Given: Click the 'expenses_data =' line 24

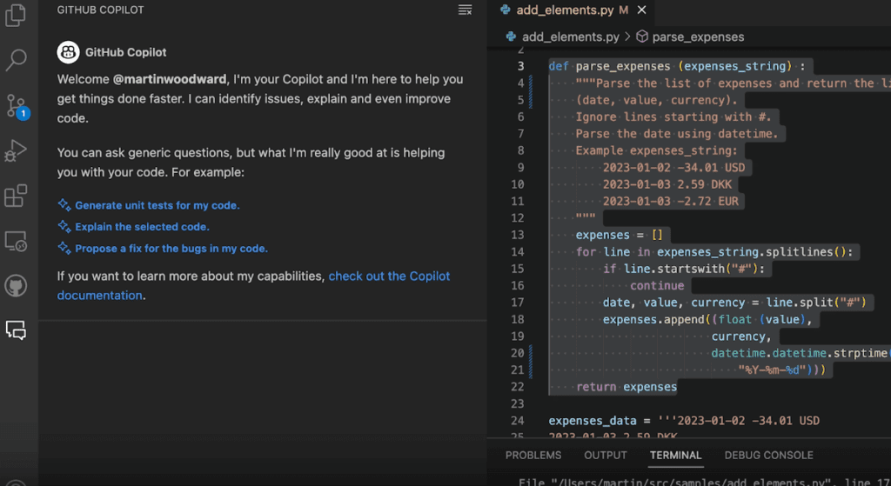Looking at the screenshot, I should (684, 421).
